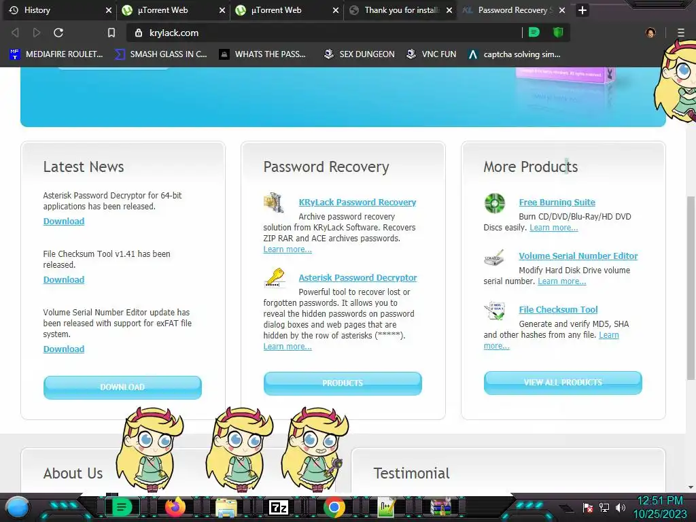Close the History tab
The height and width of the screenshot is (522, 696).
tap(108, 10)
